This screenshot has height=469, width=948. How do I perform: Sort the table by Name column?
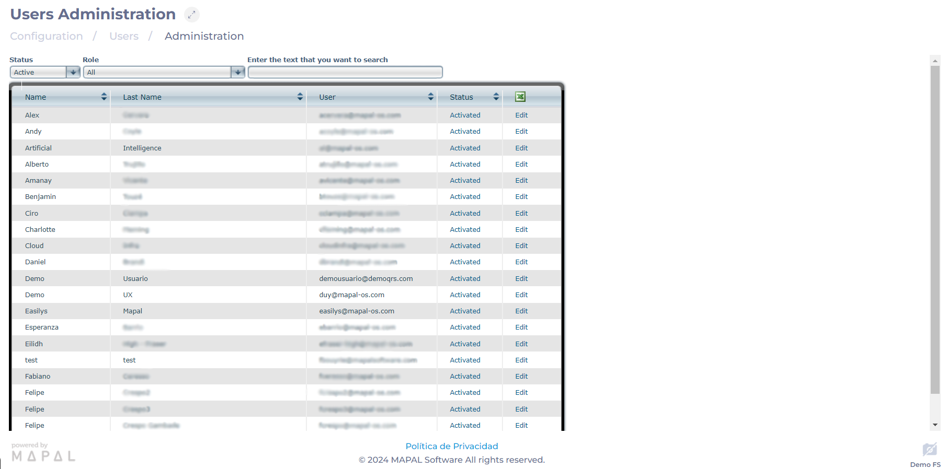point(104,97)
